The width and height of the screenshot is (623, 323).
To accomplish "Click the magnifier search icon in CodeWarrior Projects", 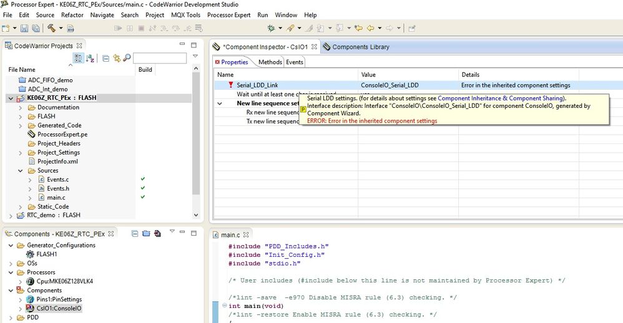I will click(x=127, y=58).
